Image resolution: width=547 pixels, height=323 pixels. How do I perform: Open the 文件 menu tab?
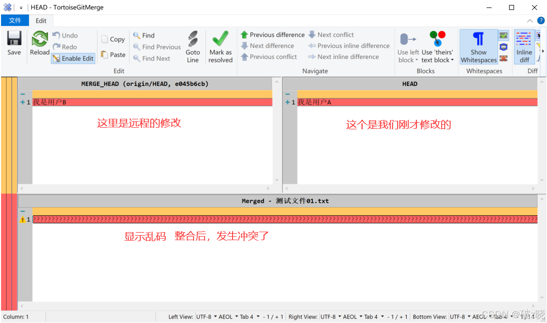pos(14,20)
